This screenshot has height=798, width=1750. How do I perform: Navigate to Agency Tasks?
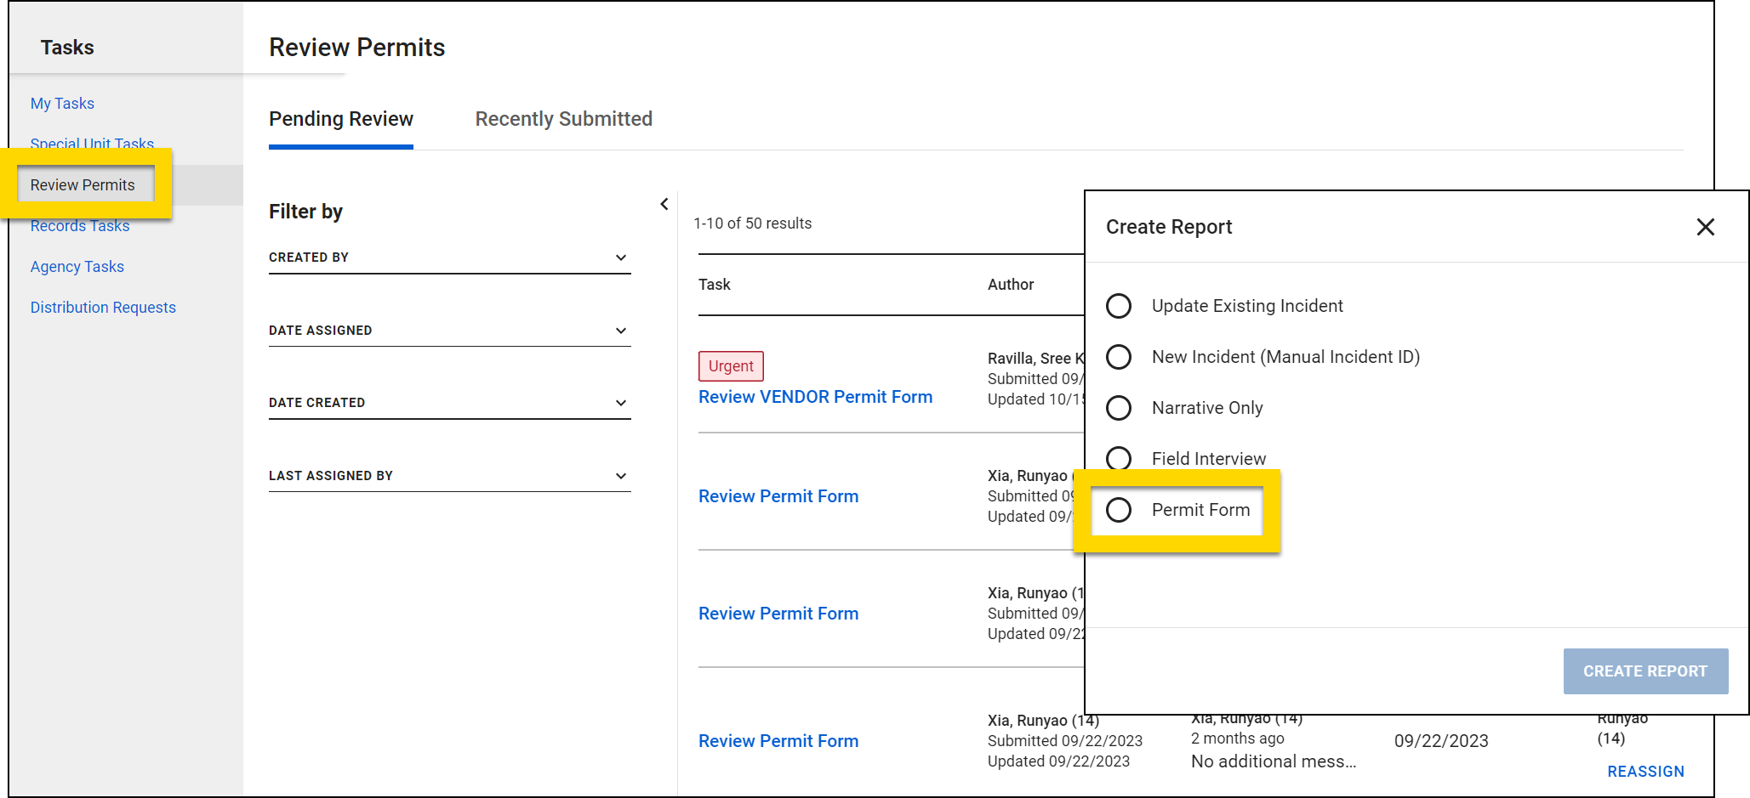click(77, 267)
